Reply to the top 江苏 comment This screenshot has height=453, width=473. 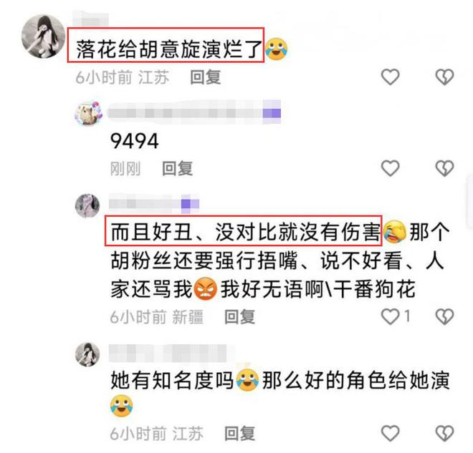206,77
